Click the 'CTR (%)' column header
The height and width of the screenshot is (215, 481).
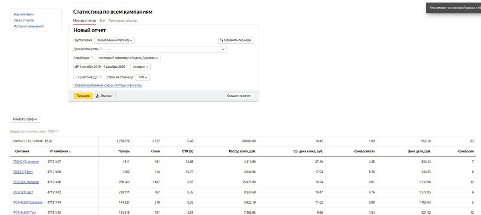188,152
